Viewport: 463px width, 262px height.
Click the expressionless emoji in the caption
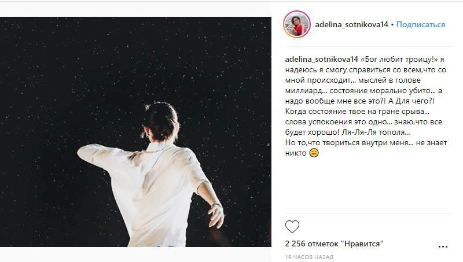(x=314, y=153)
